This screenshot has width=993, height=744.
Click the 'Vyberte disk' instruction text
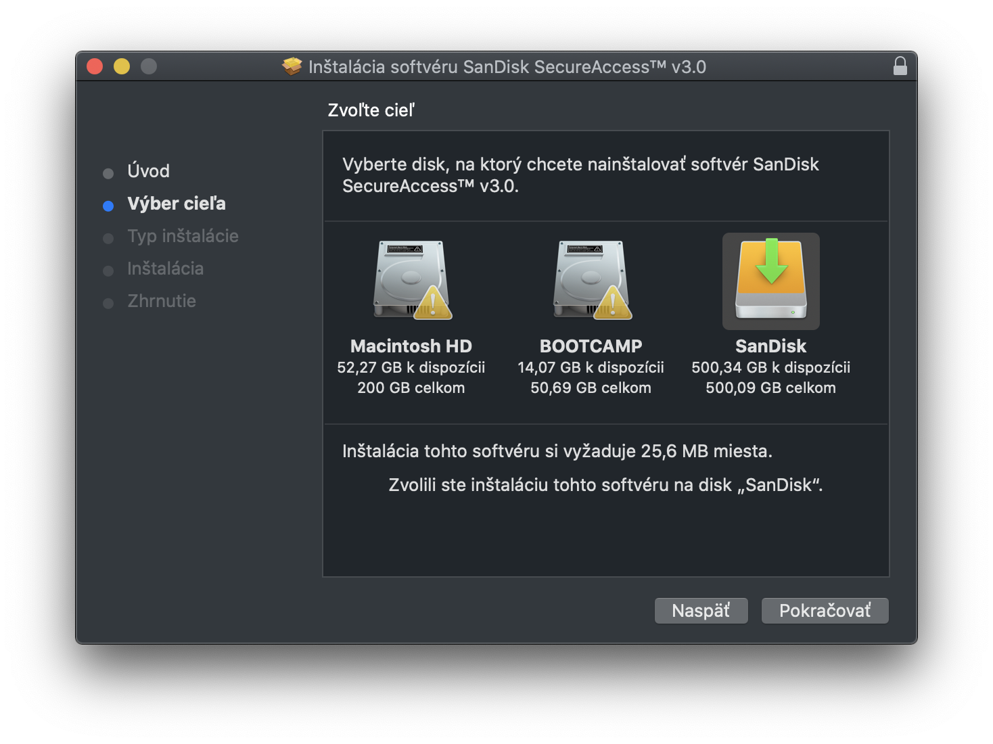point(580,175)
